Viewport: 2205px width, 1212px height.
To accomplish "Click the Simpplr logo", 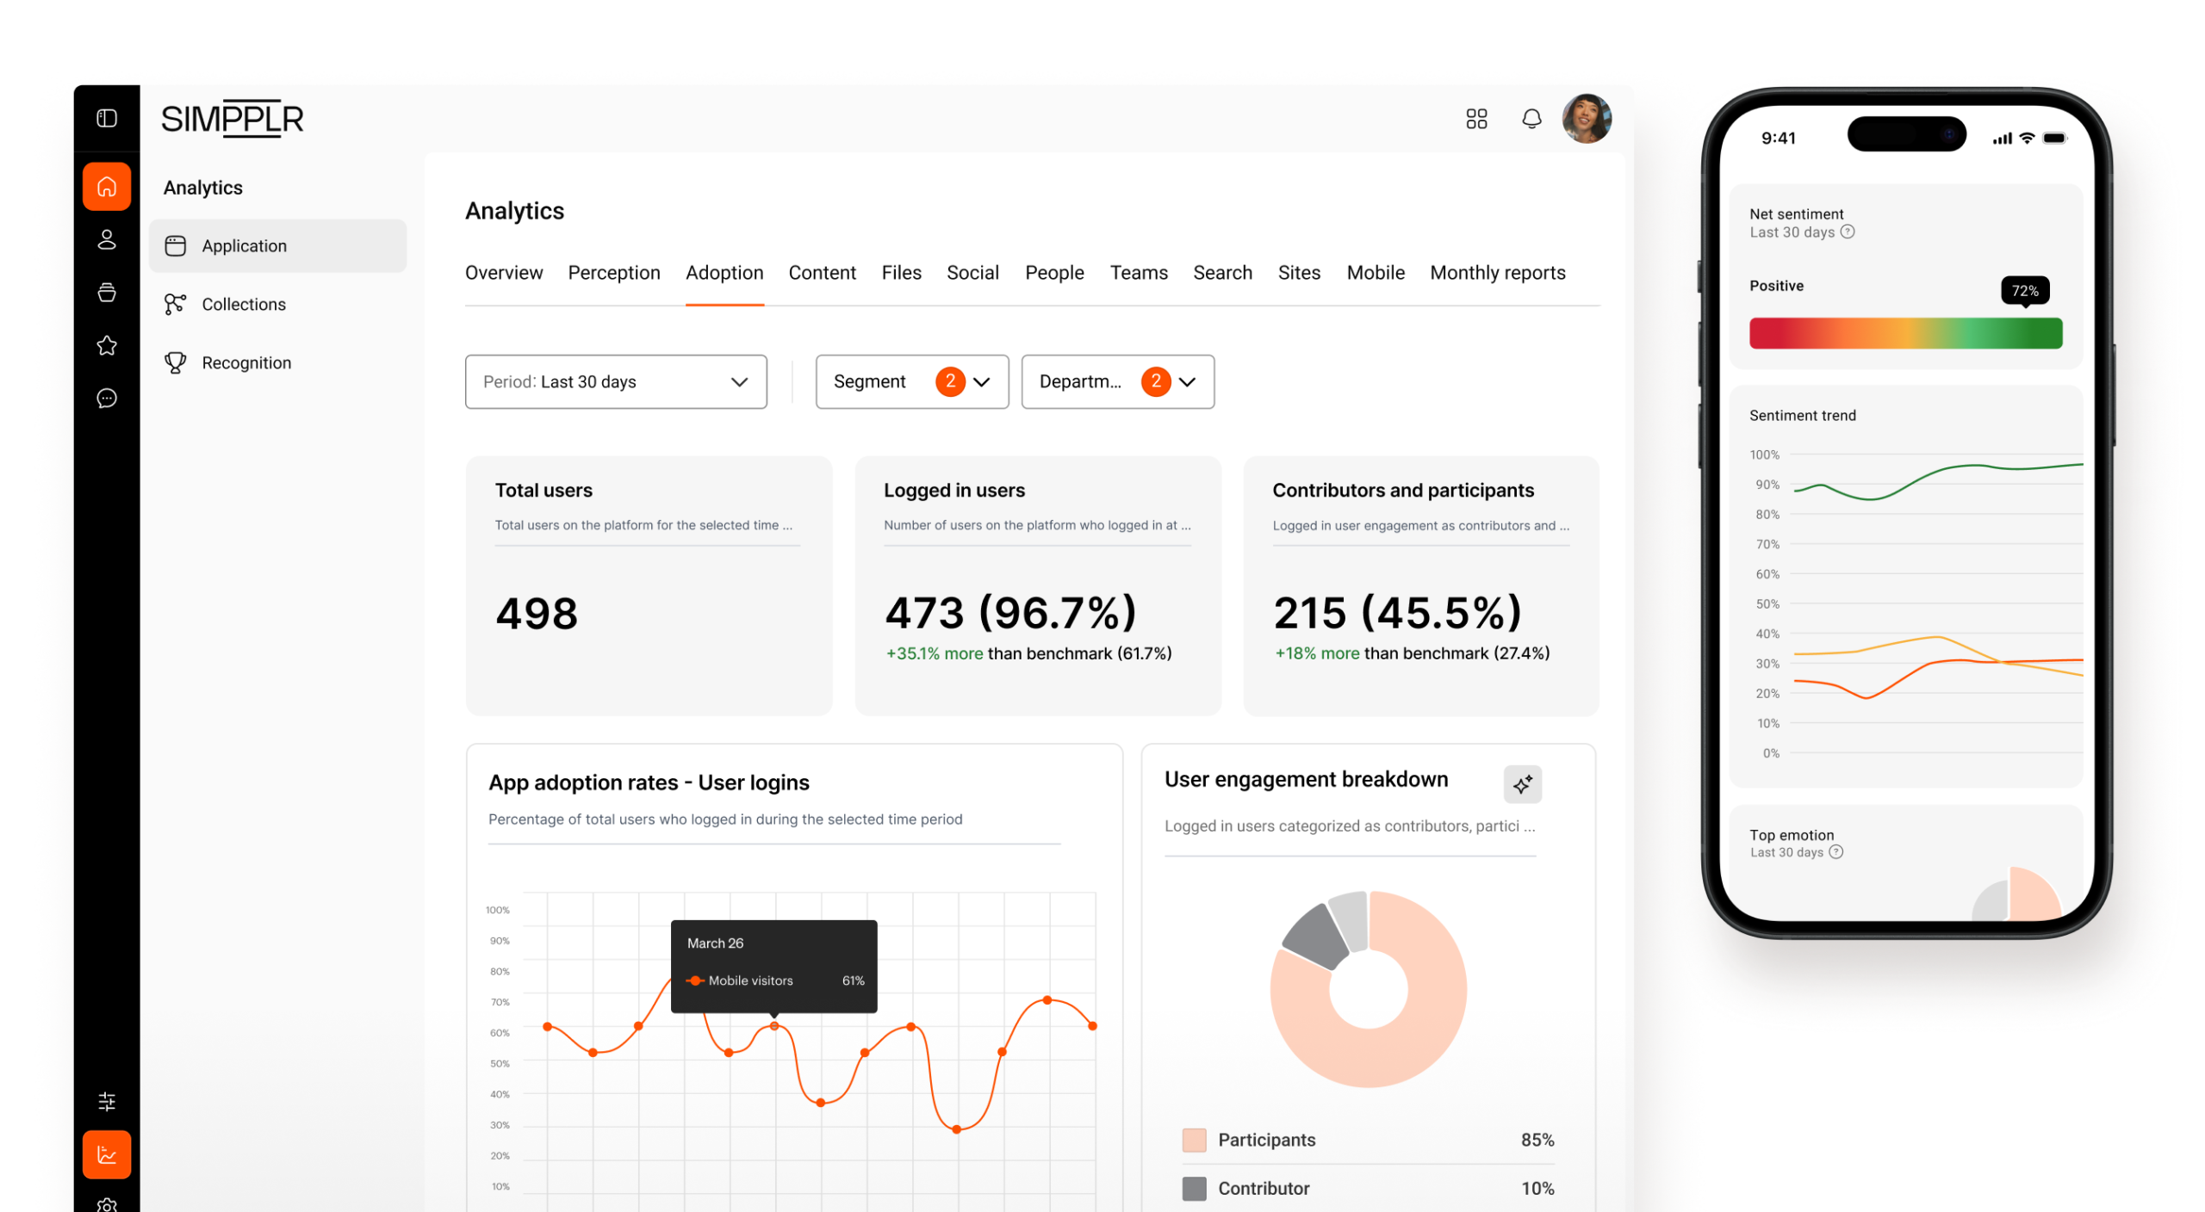I will (232, 119).
